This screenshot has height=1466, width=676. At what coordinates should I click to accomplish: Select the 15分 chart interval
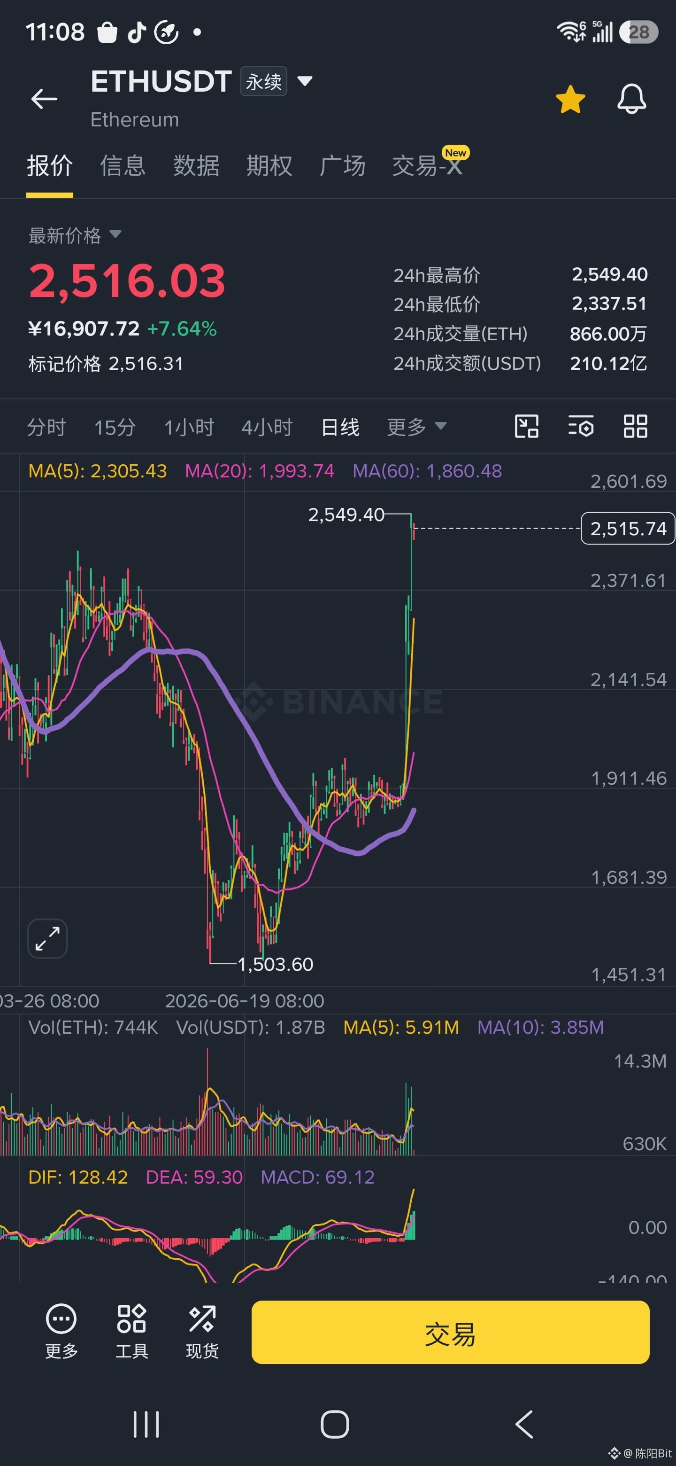[x=115, y=427]
